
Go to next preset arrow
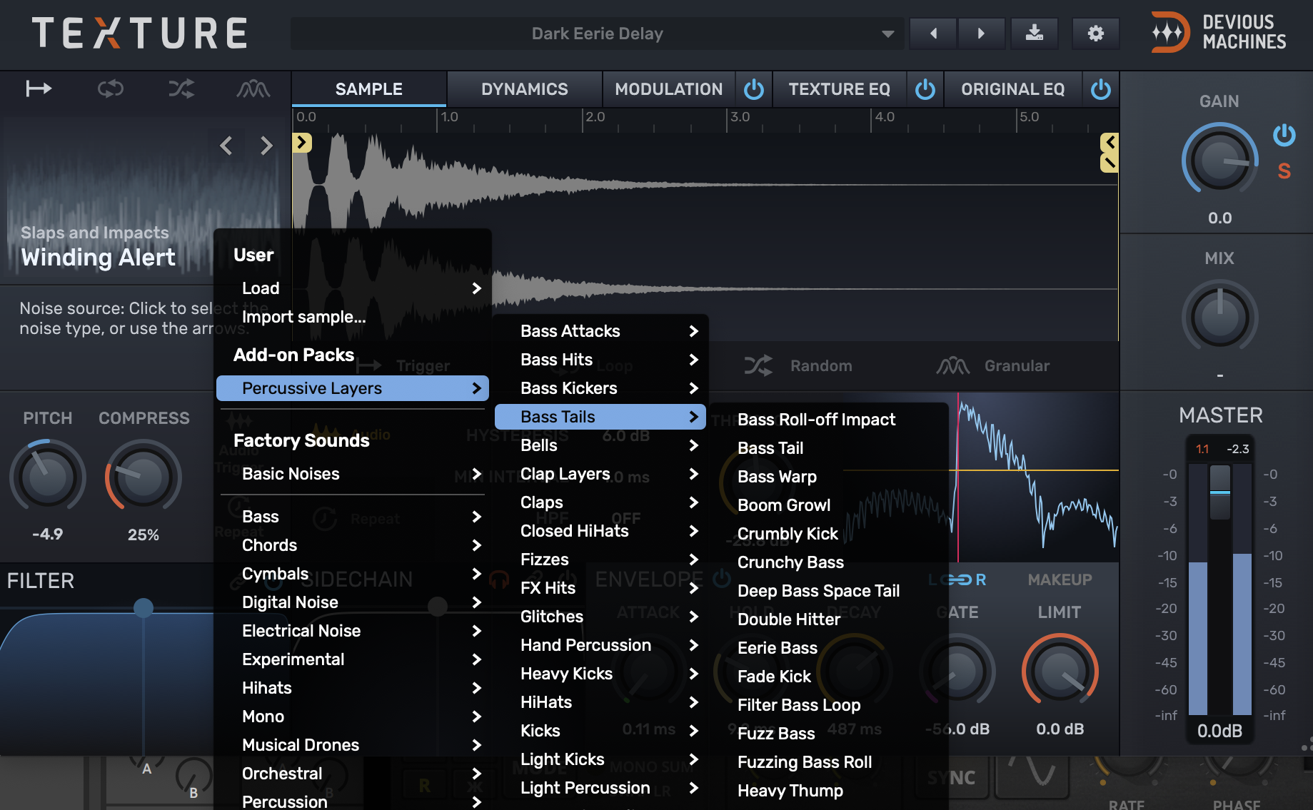(x=981, y=34)
